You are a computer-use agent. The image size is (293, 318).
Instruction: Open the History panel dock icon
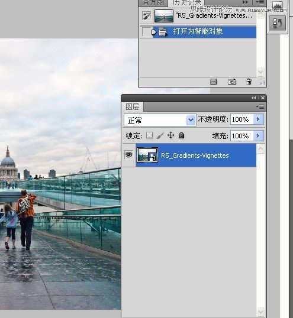(x=278, y=23)
